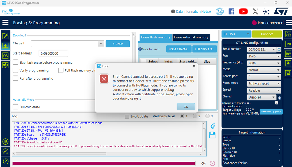The width and height of the screenshot is (292, 167).
Task: Click the log vertical scrollbar down arrow
Action: (x=204, y=150)
